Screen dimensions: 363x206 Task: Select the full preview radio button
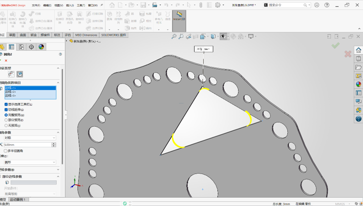click(x=6, y=115)
